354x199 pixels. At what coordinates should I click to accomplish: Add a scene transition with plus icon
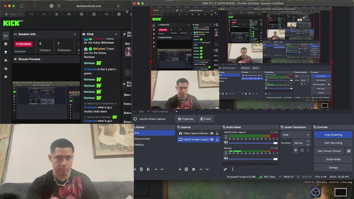coord(296,150)
